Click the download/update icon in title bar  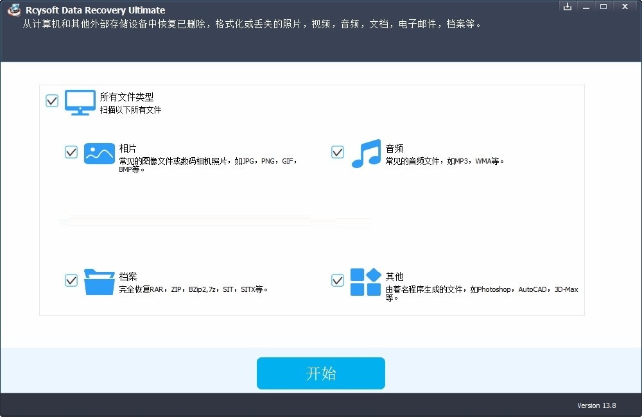(x=567, y=6)
